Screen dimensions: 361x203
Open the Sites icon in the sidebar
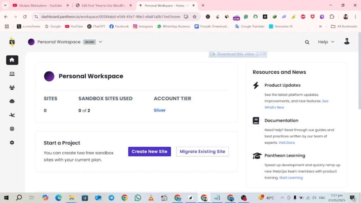(12, 74)
